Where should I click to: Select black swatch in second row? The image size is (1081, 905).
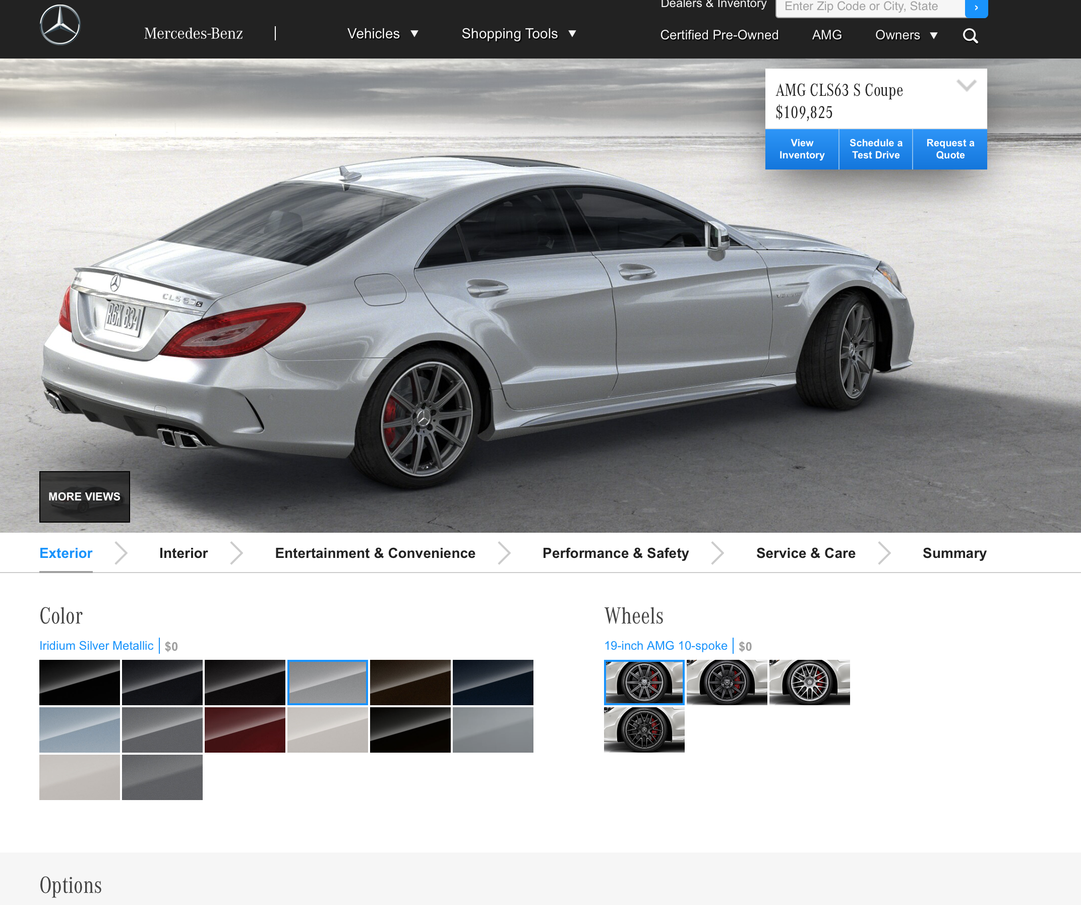tap(410, 730)
